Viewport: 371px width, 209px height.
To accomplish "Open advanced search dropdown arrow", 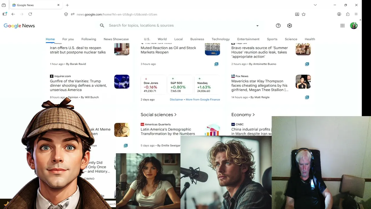I will (257, 26).
